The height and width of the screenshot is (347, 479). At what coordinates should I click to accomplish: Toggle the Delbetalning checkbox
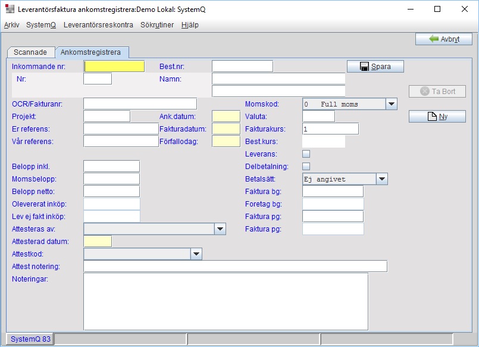tap(306, 166)
